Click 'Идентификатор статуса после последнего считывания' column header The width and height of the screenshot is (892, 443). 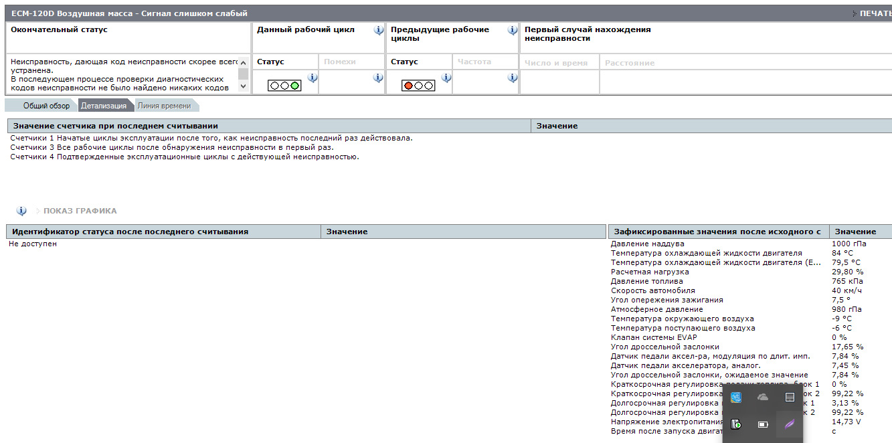(x=163, y=232)
